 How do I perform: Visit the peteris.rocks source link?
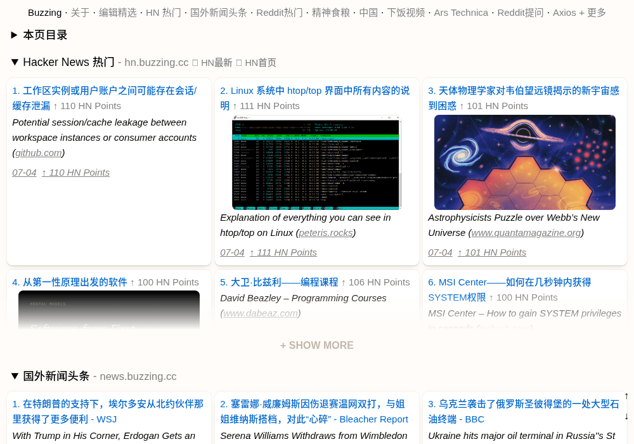(x=325, y=233)
